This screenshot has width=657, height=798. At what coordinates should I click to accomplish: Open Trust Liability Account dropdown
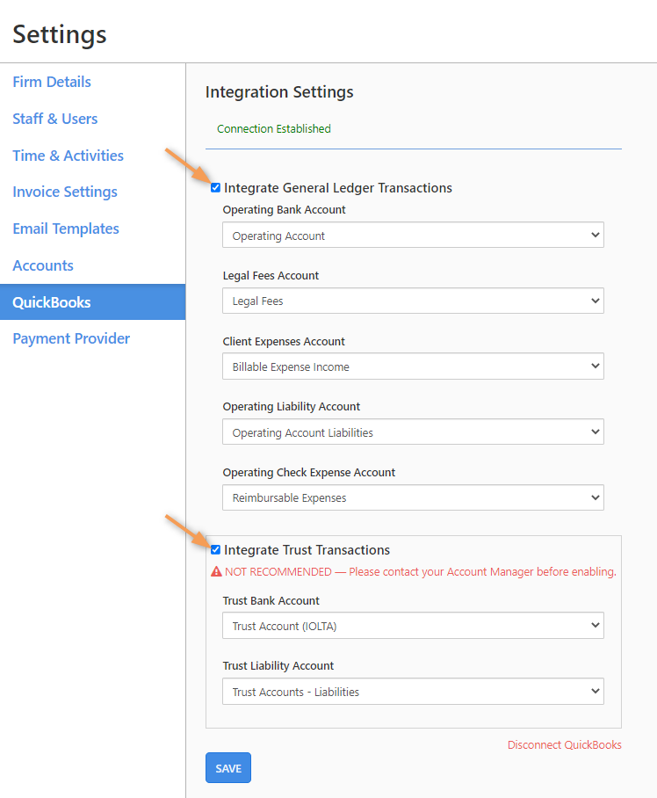pyautogui.click(x=413, y=692)
